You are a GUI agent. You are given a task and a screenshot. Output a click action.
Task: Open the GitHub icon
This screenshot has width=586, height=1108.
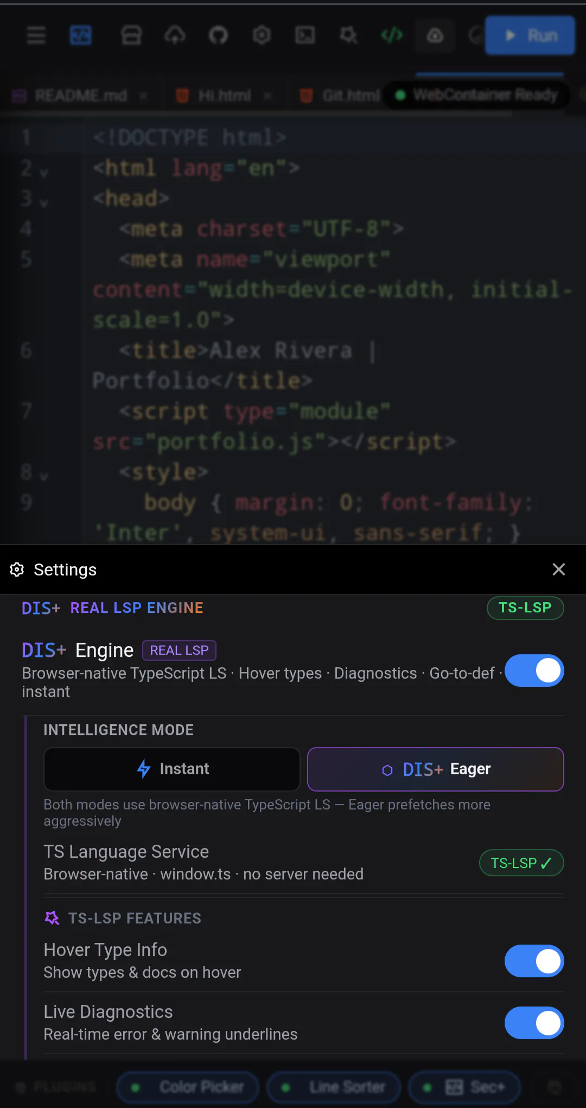[x=218, y=36]
